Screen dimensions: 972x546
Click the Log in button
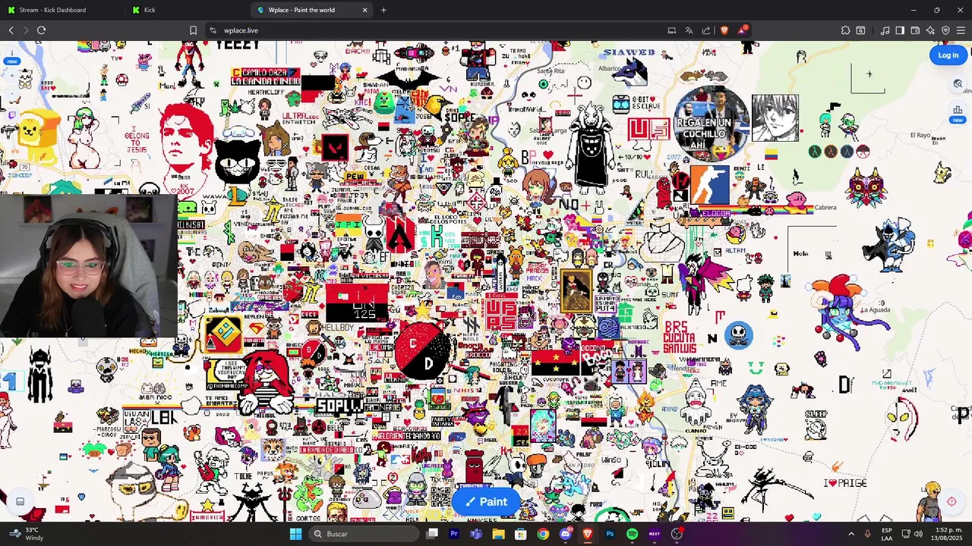[x=948, y=55]
